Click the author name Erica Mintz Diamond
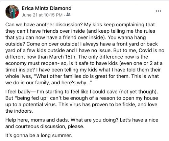Viewport: 169px width, 141px height. (47, 8)
